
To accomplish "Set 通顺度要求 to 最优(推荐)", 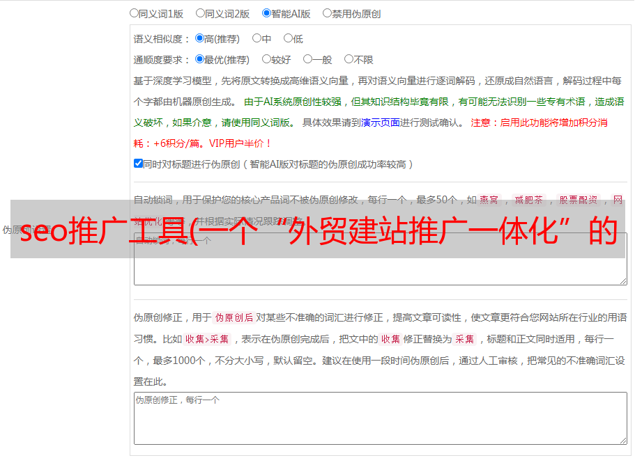I will 199,59.
